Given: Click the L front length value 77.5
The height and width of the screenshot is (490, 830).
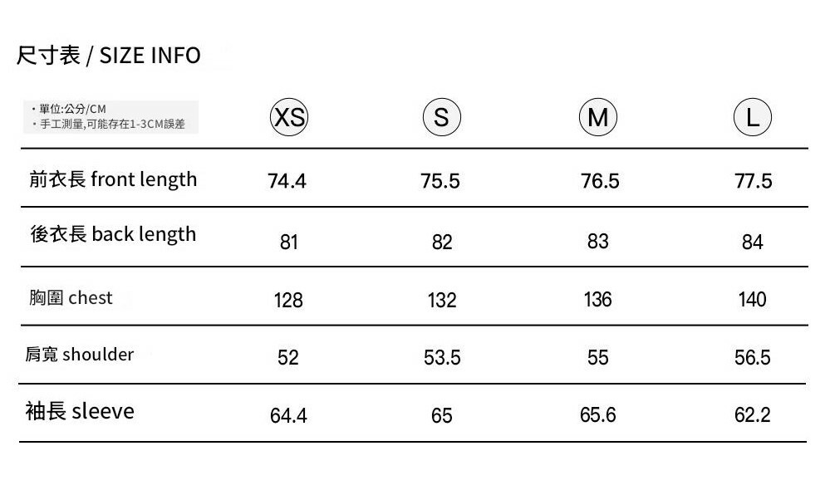Looking at the screenshot, I should [x=753, y=181].
